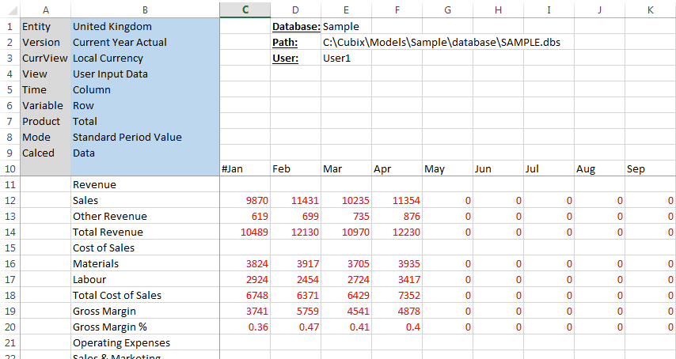Image resolution: width=676 pixels, height=359 pixels.
Task: Select the Local Currency cell
Action: point(108,59)
